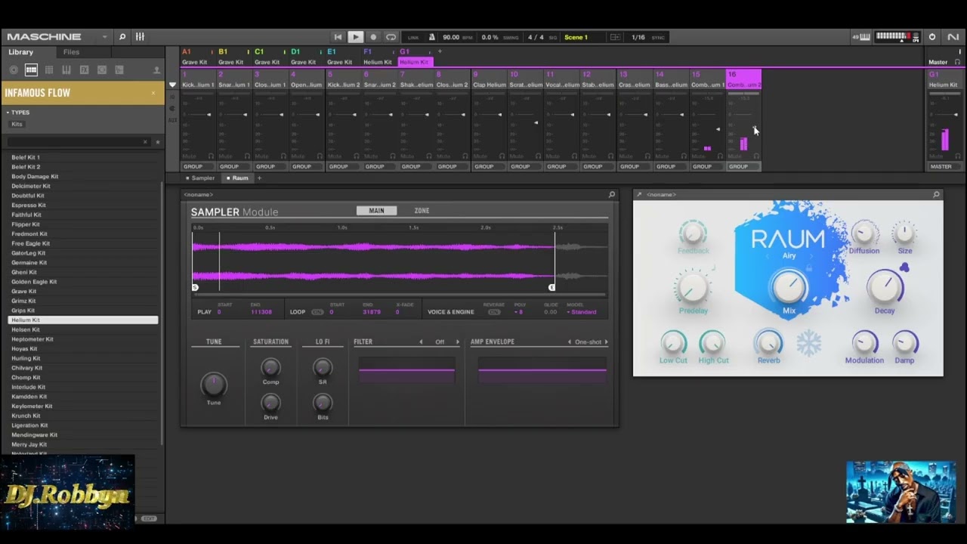Select the Loops type icon in browser
The height and width of the screenshot is (544, 967).
click(101, 70)
